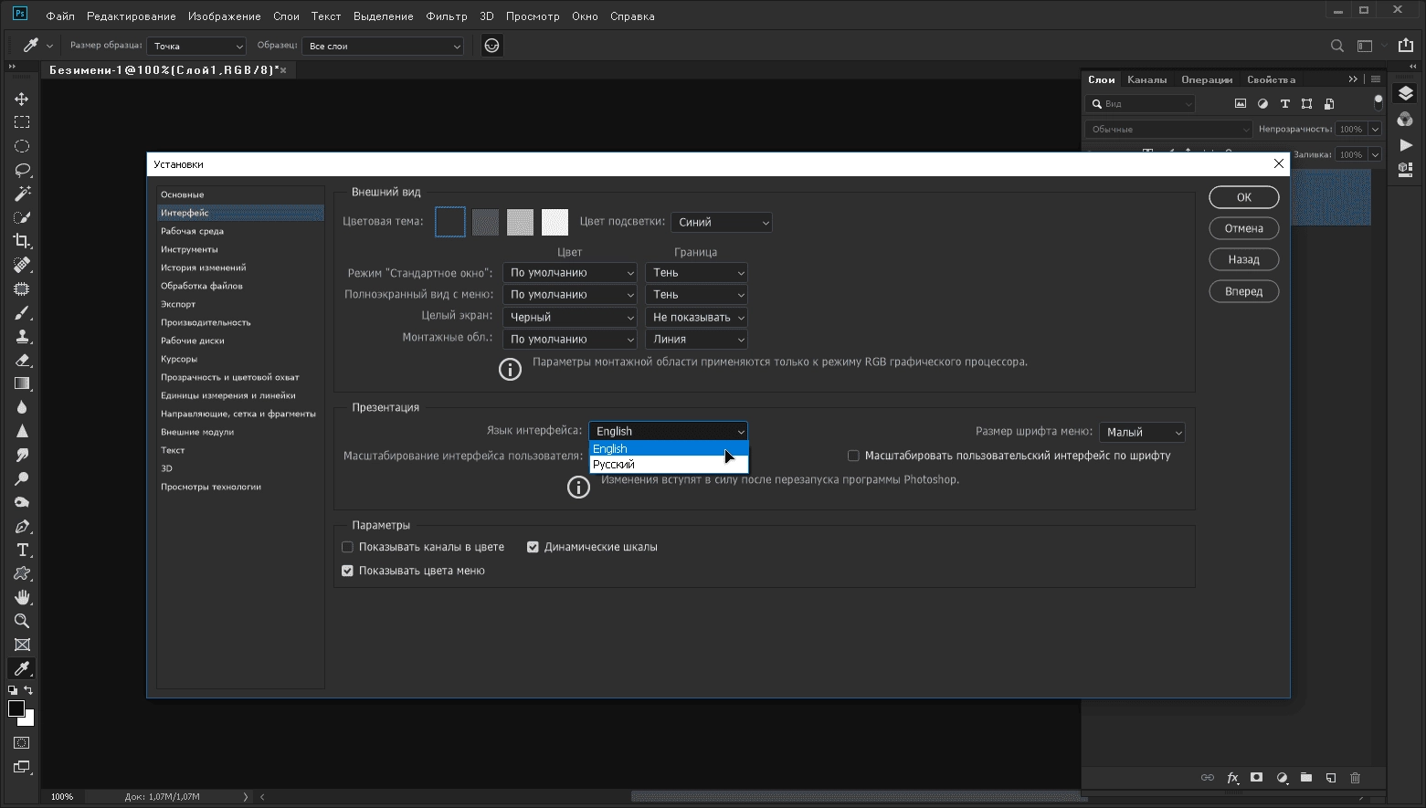Select Курсоры preferences category
The height and width of the screenshot is (808, 1426).
coord(240,359)
